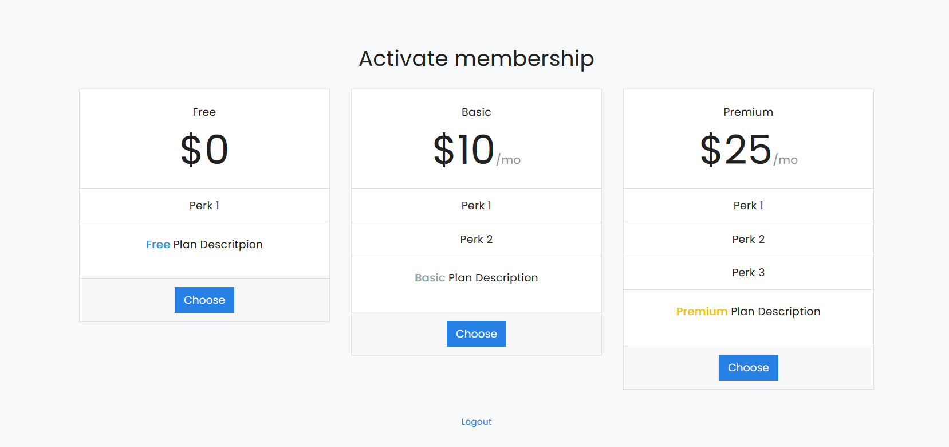Viewport: 949px width, 447px height.
Task: Choose the Premium plan
Action: tap(749, 367)
